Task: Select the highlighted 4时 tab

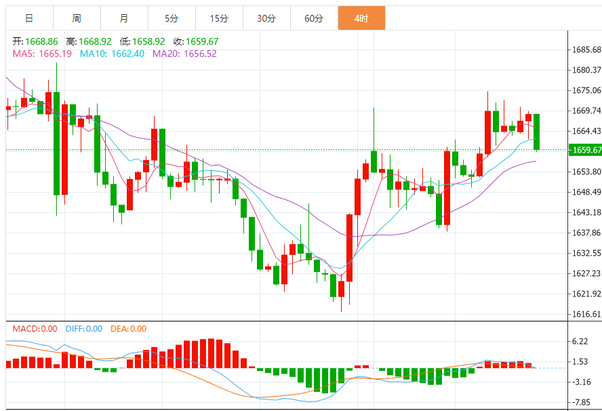Action: point(361,18)
